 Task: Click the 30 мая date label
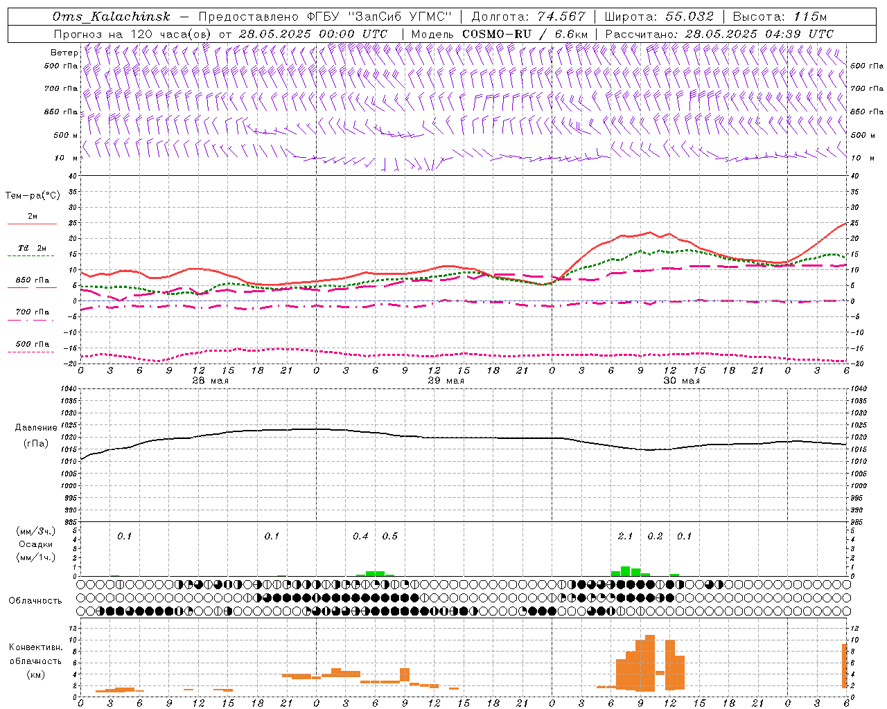[x=682, y=381]
